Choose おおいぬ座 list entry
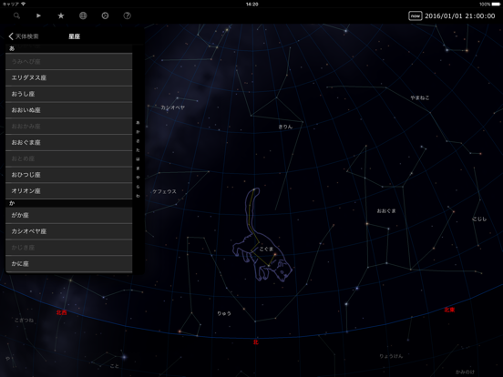 69,110
